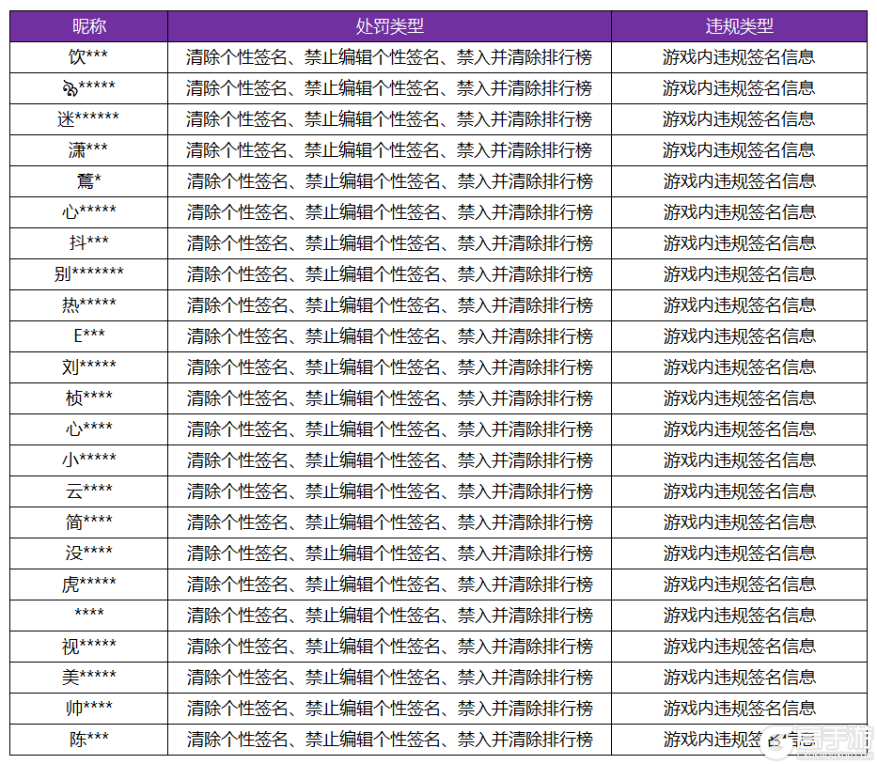This screenshot has height=764, width=877.
Task: Select nickname cell 饮***
Action: (x=88, y=57)
